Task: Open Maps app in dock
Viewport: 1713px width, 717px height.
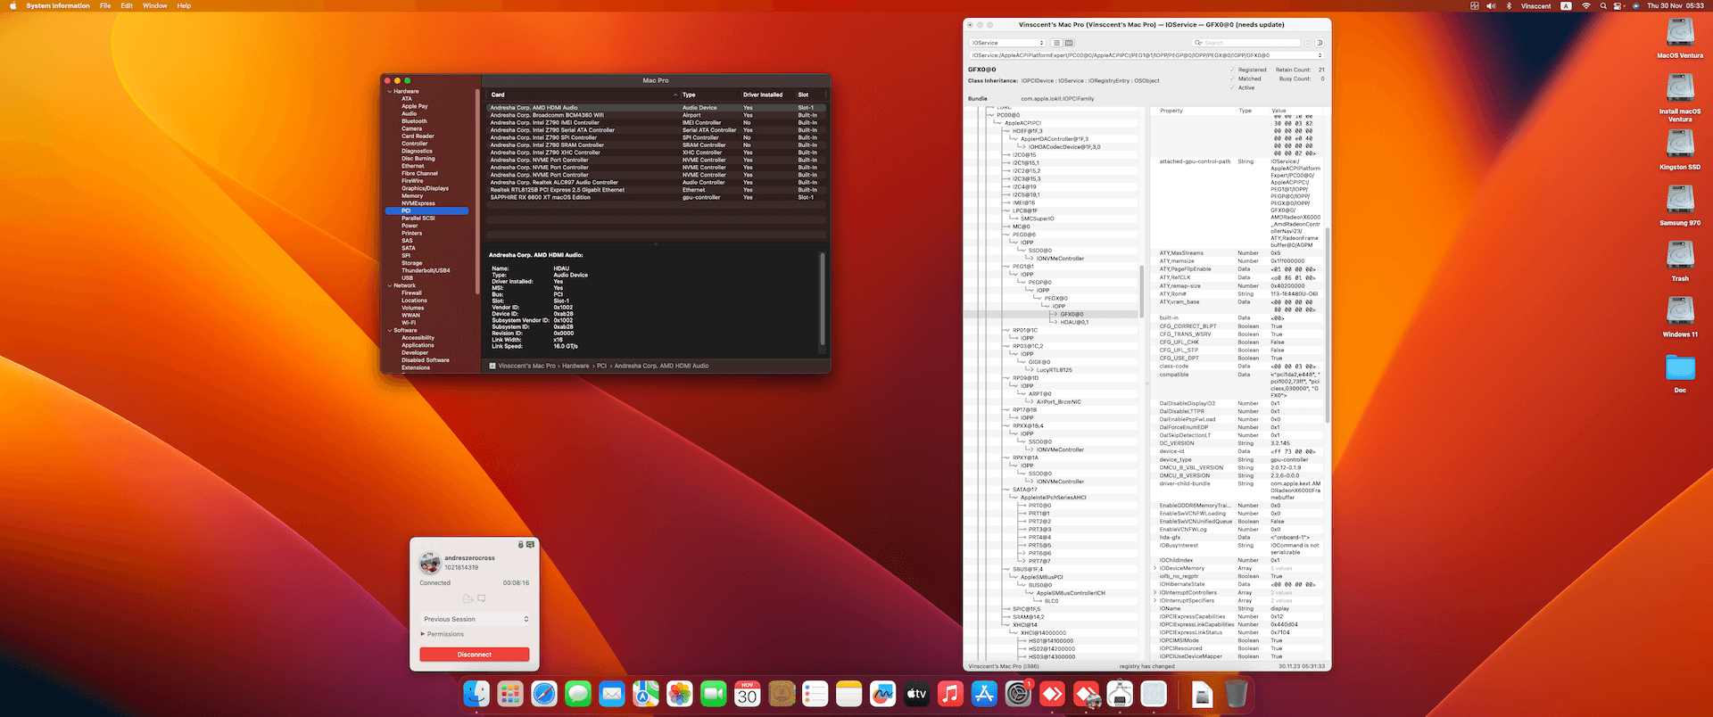Action: click(646, 694)
